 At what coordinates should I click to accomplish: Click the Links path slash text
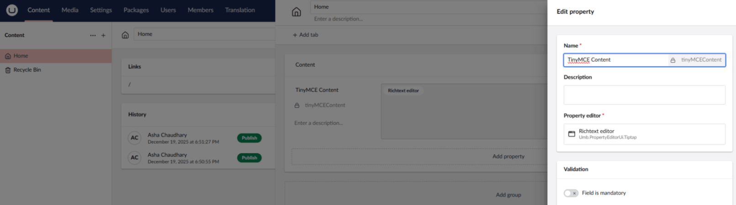coord(129,84)
